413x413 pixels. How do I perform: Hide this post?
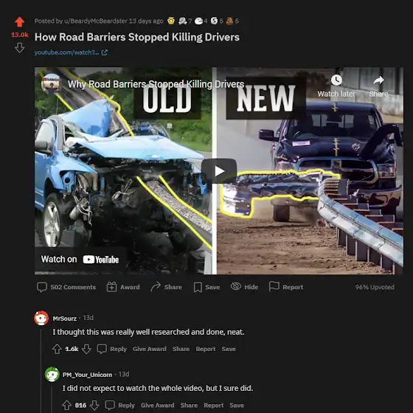pyautogui.click(x=244, y=287)
